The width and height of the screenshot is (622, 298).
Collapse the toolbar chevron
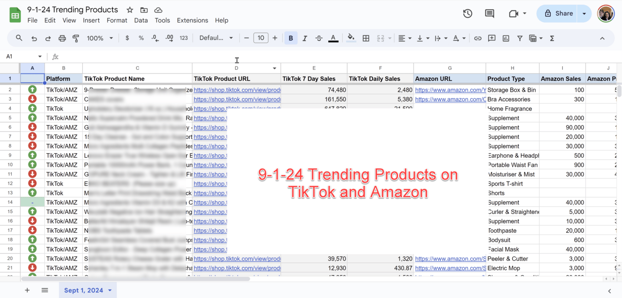[x=602, y=38]
